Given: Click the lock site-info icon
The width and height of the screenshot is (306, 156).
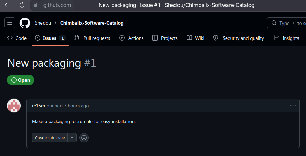Looking at the screenshot, I should coord(36,5).
